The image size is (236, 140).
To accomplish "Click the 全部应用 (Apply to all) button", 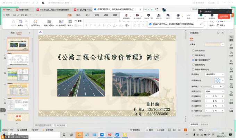I will click(x=194, y=124).
